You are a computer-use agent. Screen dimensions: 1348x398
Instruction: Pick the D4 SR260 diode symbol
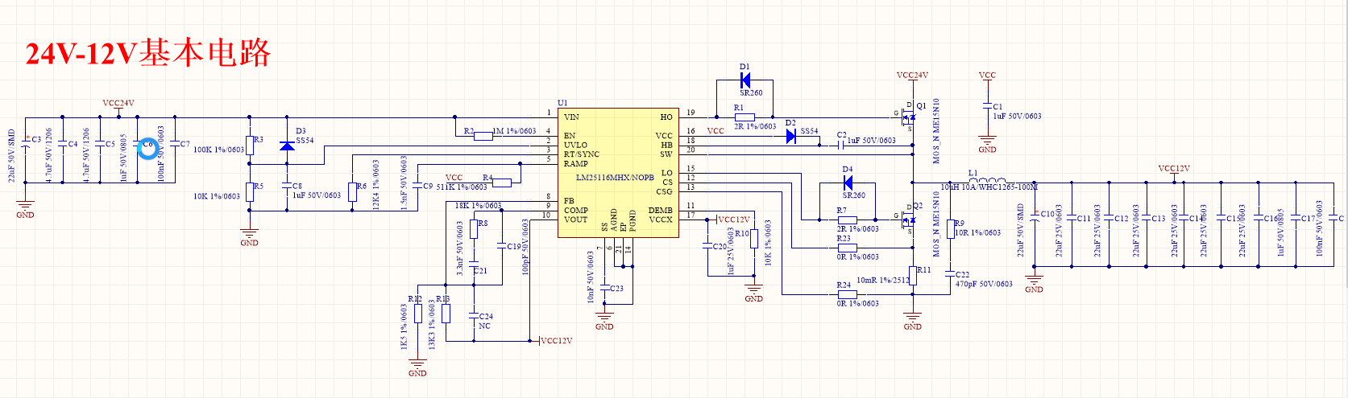pyautogui.click(x=848, y=183)
